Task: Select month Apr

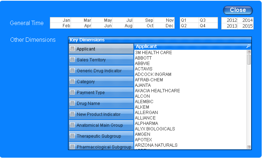Action: point(81,26)
